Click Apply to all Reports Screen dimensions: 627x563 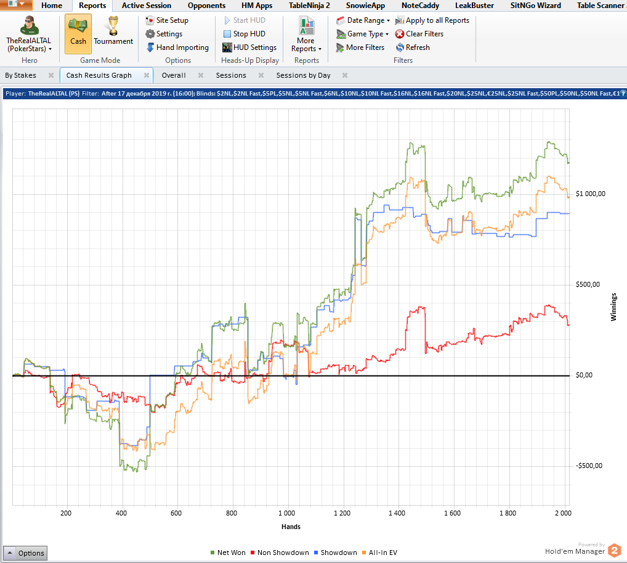pyautogui.click(x=432, y=20)
